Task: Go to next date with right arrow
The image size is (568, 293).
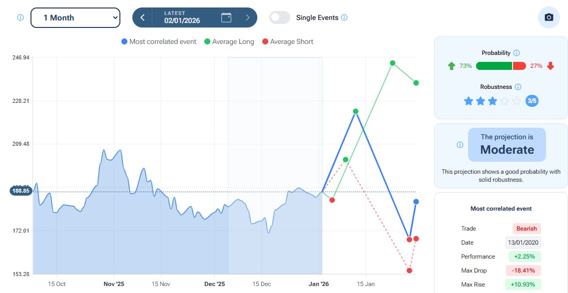Action: point(247,17)
